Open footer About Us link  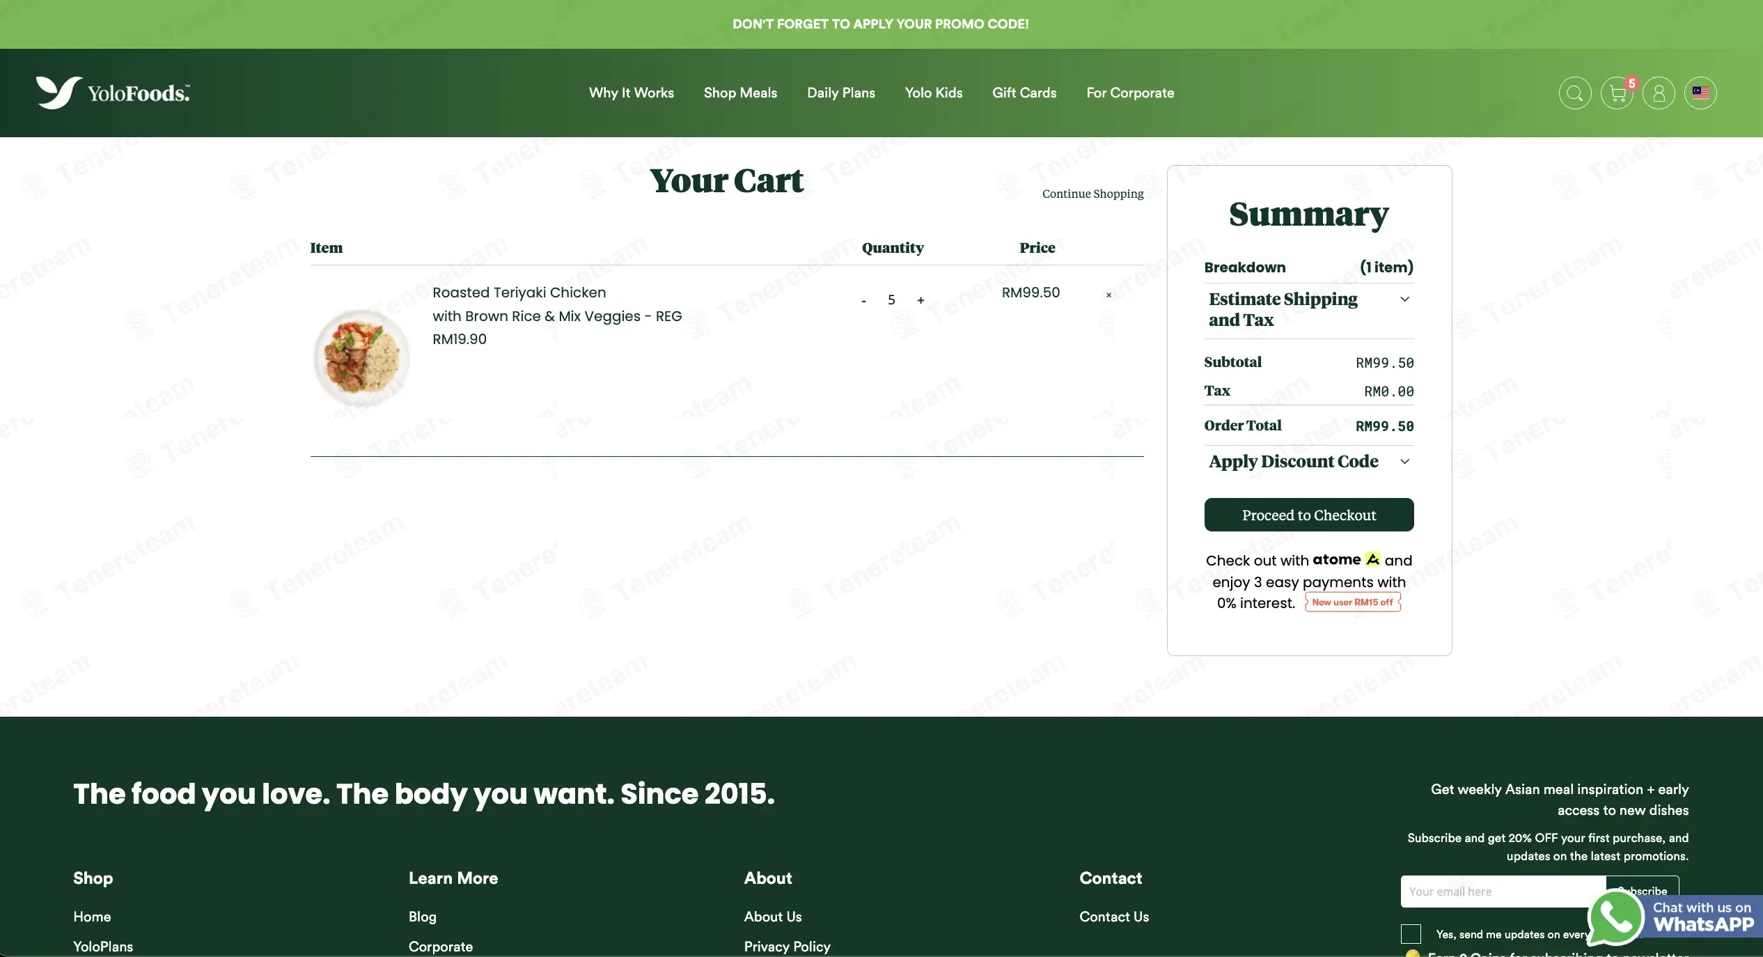coord(773,917)
